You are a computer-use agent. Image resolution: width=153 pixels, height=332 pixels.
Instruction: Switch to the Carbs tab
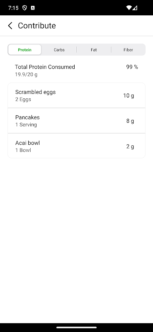coord(59,50)
